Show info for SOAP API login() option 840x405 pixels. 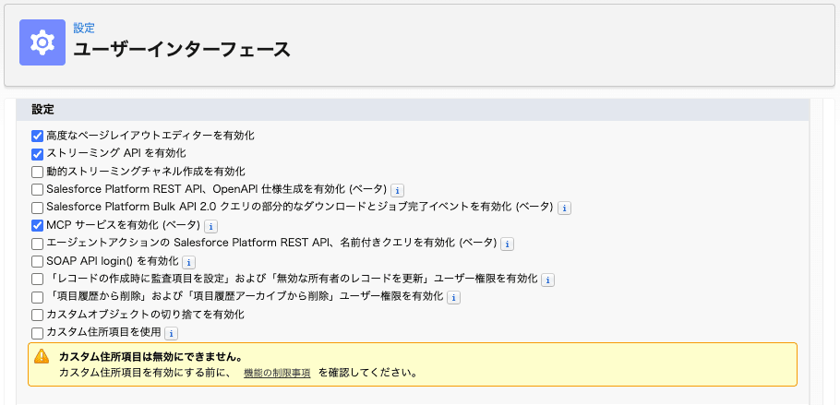tap(188, 263)
